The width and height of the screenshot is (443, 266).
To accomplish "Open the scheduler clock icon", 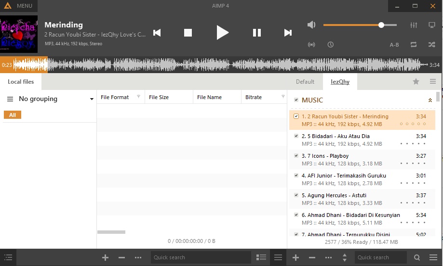I will pos(331,45).
